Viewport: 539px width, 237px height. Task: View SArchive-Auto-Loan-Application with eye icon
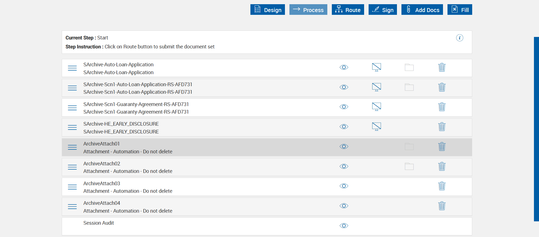(344, 67)
